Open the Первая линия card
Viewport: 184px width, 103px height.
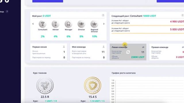(49, 52)
